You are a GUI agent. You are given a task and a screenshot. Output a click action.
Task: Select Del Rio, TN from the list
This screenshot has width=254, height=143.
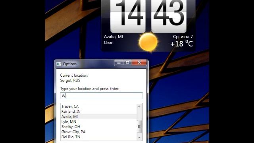[x=98, y=137]
